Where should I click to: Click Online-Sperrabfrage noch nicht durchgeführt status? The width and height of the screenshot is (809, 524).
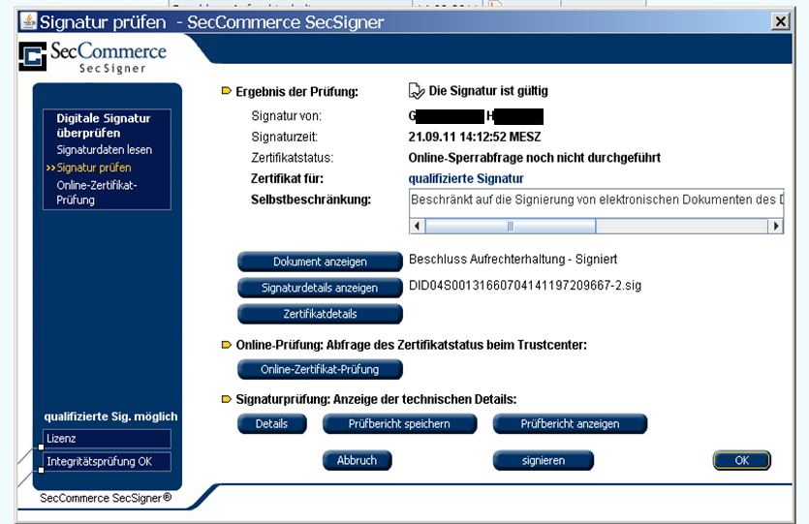(x=535, y=157)
